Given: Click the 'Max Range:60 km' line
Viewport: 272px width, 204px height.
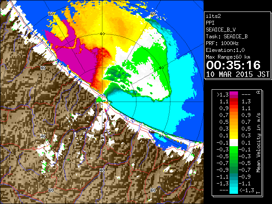Looking at the screenshot, I should (x=228, y=57).
